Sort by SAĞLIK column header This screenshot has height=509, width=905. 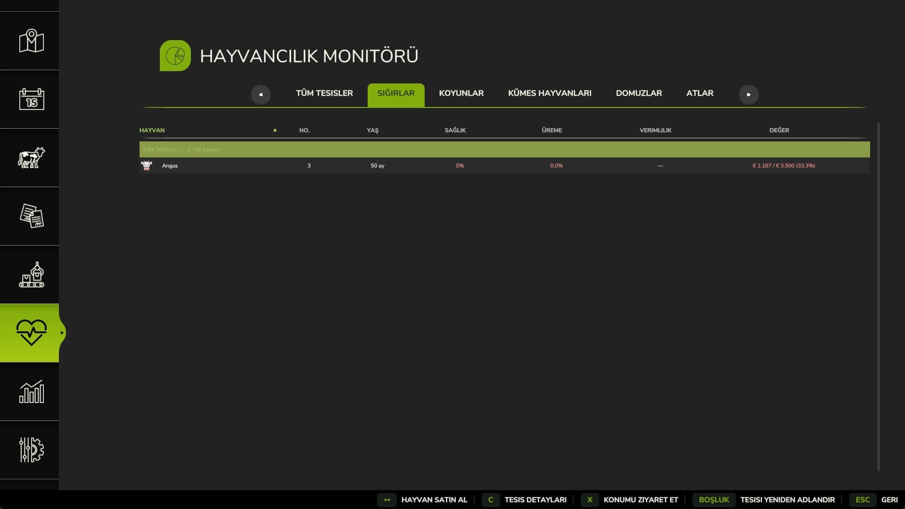tap(455, 130)
